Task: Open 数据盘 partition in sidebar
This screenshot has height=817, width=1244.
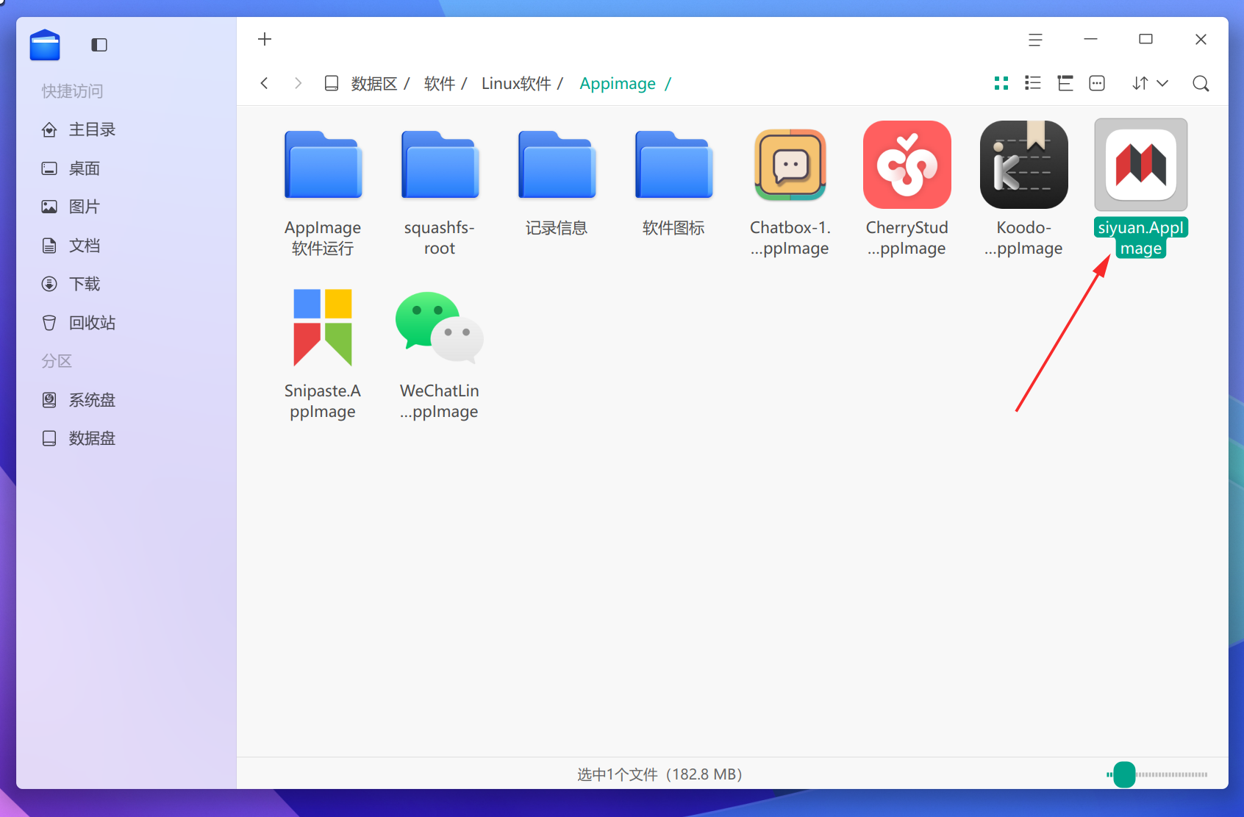Action: 126,438
